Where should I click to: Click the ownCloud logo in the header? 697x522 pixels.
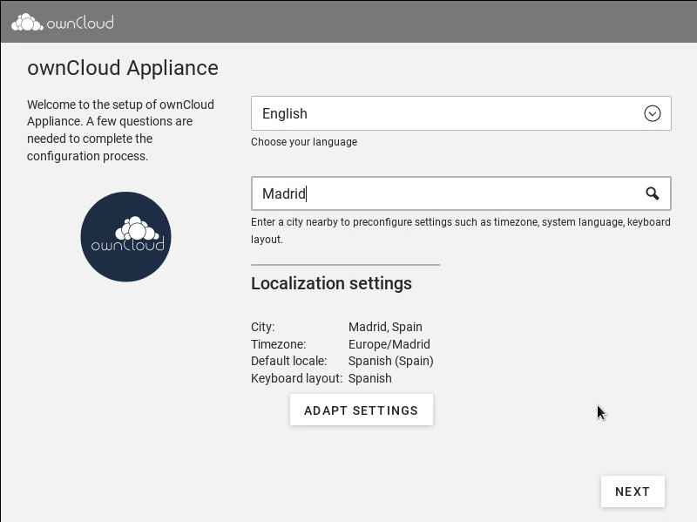tap(63, 22)
